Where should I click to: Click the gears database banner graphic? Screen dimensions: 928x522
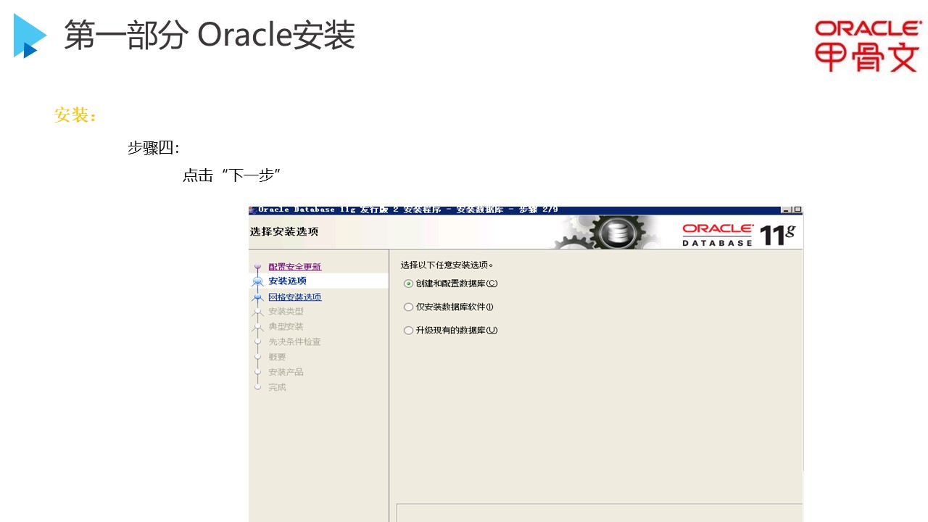click(x=609, y=232)
